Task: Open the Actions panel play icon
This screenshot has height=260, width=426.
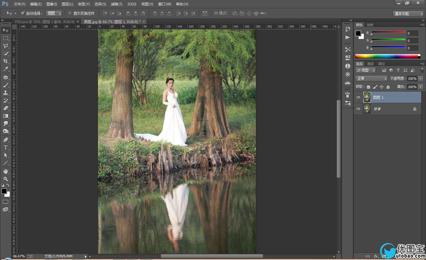Action: pyautogui.click(x=348, y=37)
